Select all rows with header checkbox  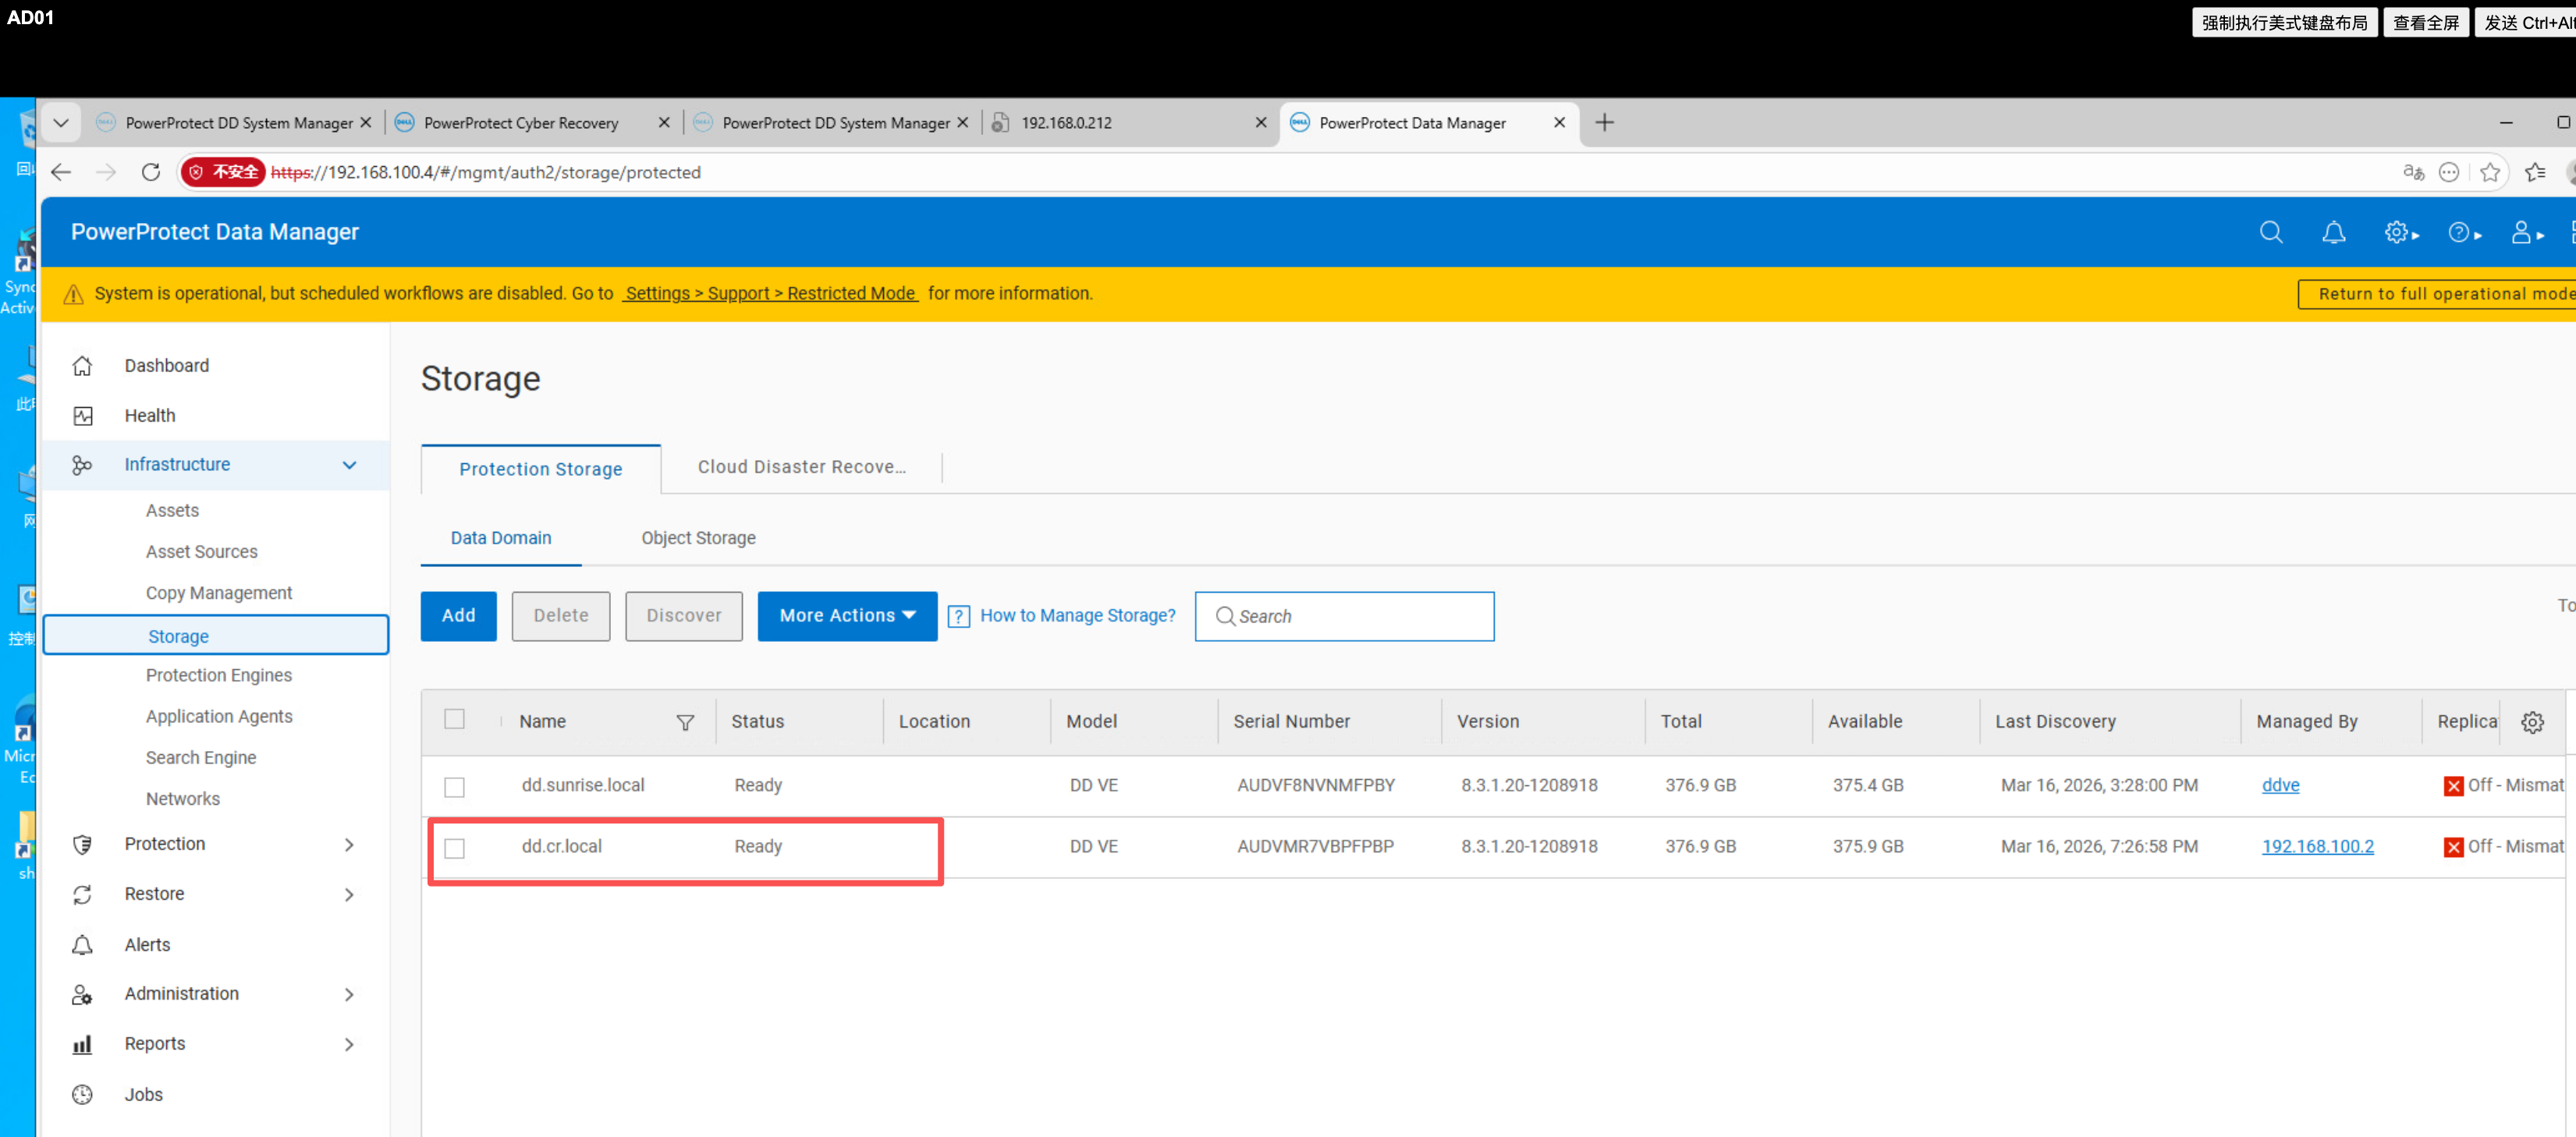click(455, 719)
